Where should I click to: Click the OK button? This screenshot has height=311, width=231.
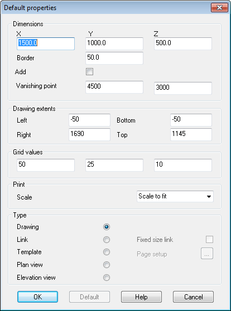click(38, 297)
